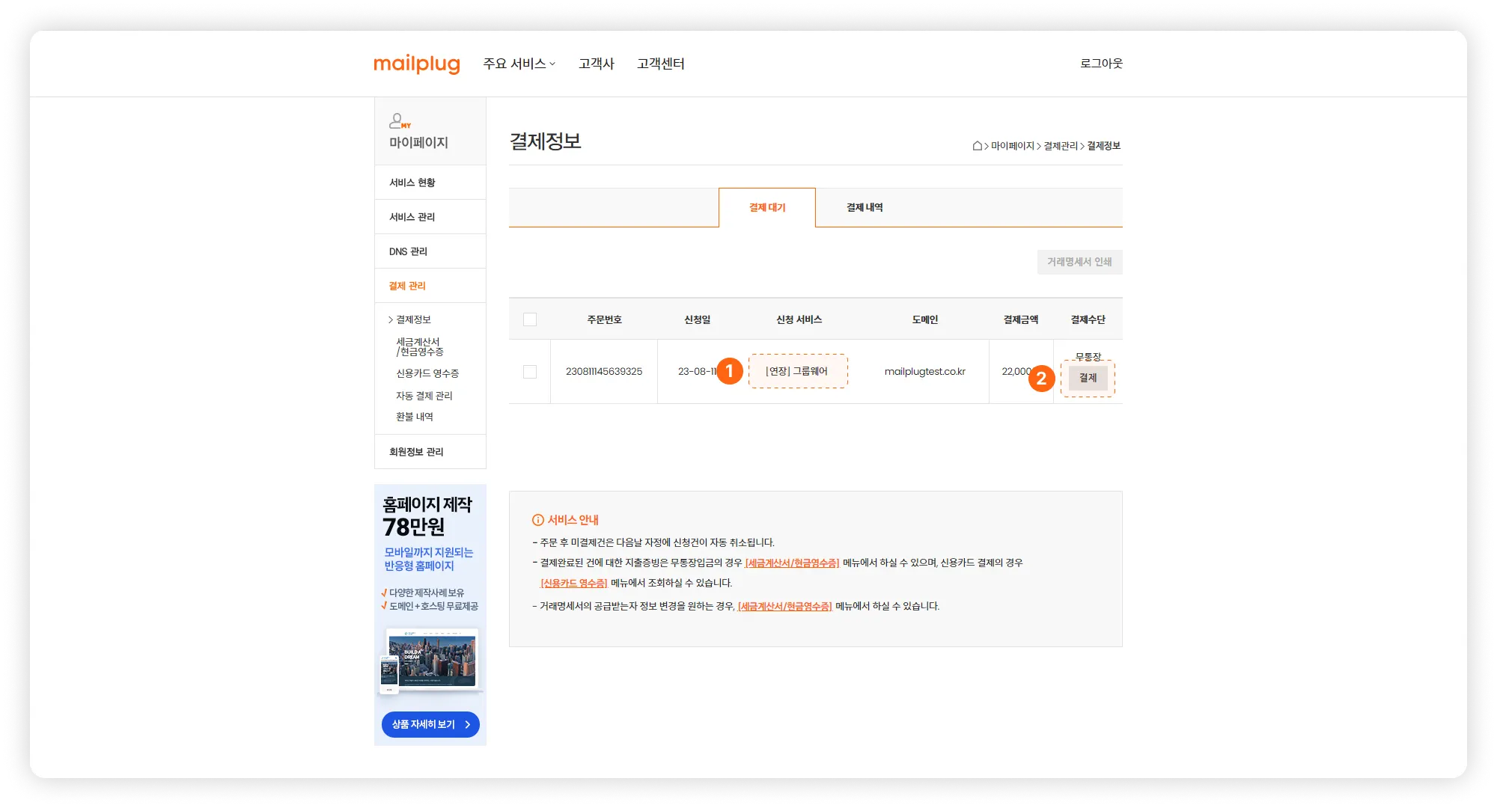The height and width of the screenshot is (808, 1497).
Task: Open the 결제정보 sidebar submenu item
Action: (x=413, y=319)
